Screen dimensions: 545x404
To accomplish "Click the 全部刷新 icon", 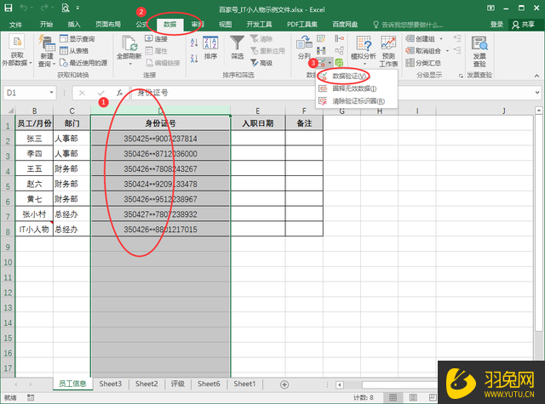I will point(129,43).
